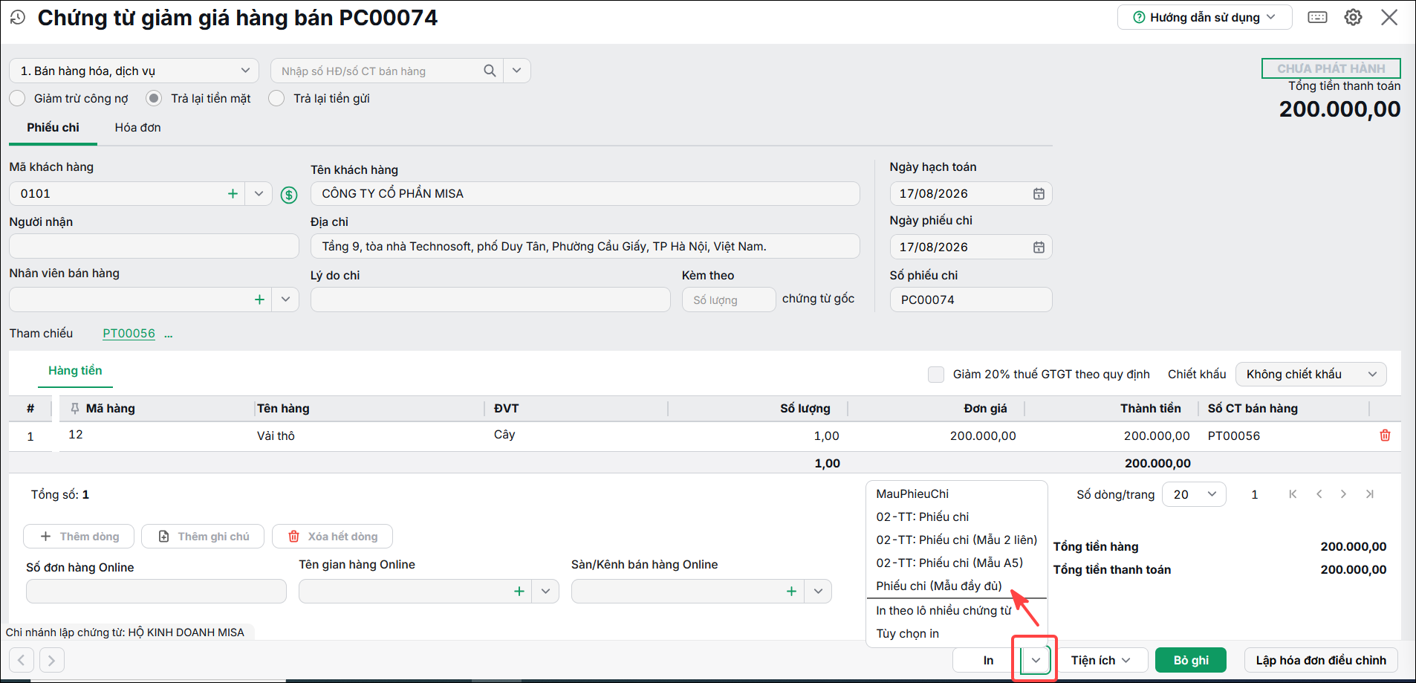Click the Số phiếu chi field PC00074
The width and height of the screenshot is (1416, 683).
(971, 300)
